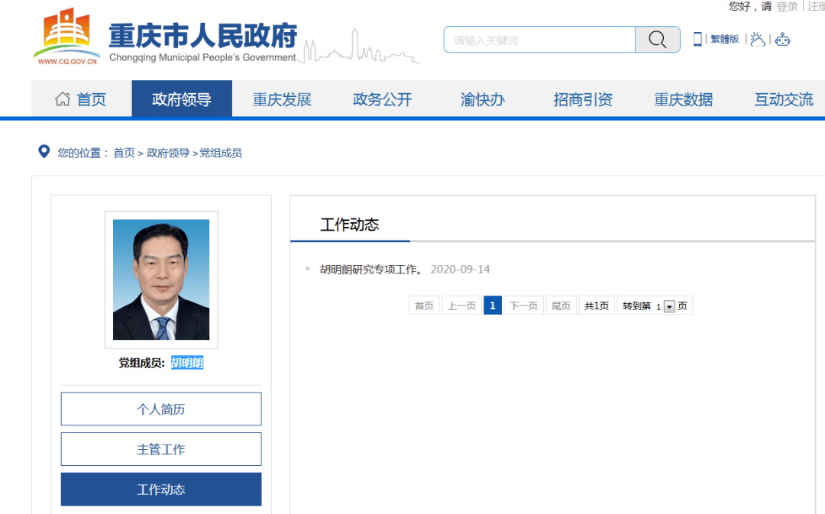Screen dimensions: 825x514
Task: Click the official portrait photo
Action: pyautogui.click(x=161, y=280)
